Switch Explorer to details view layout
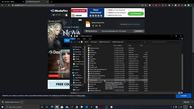 point(179,93)
